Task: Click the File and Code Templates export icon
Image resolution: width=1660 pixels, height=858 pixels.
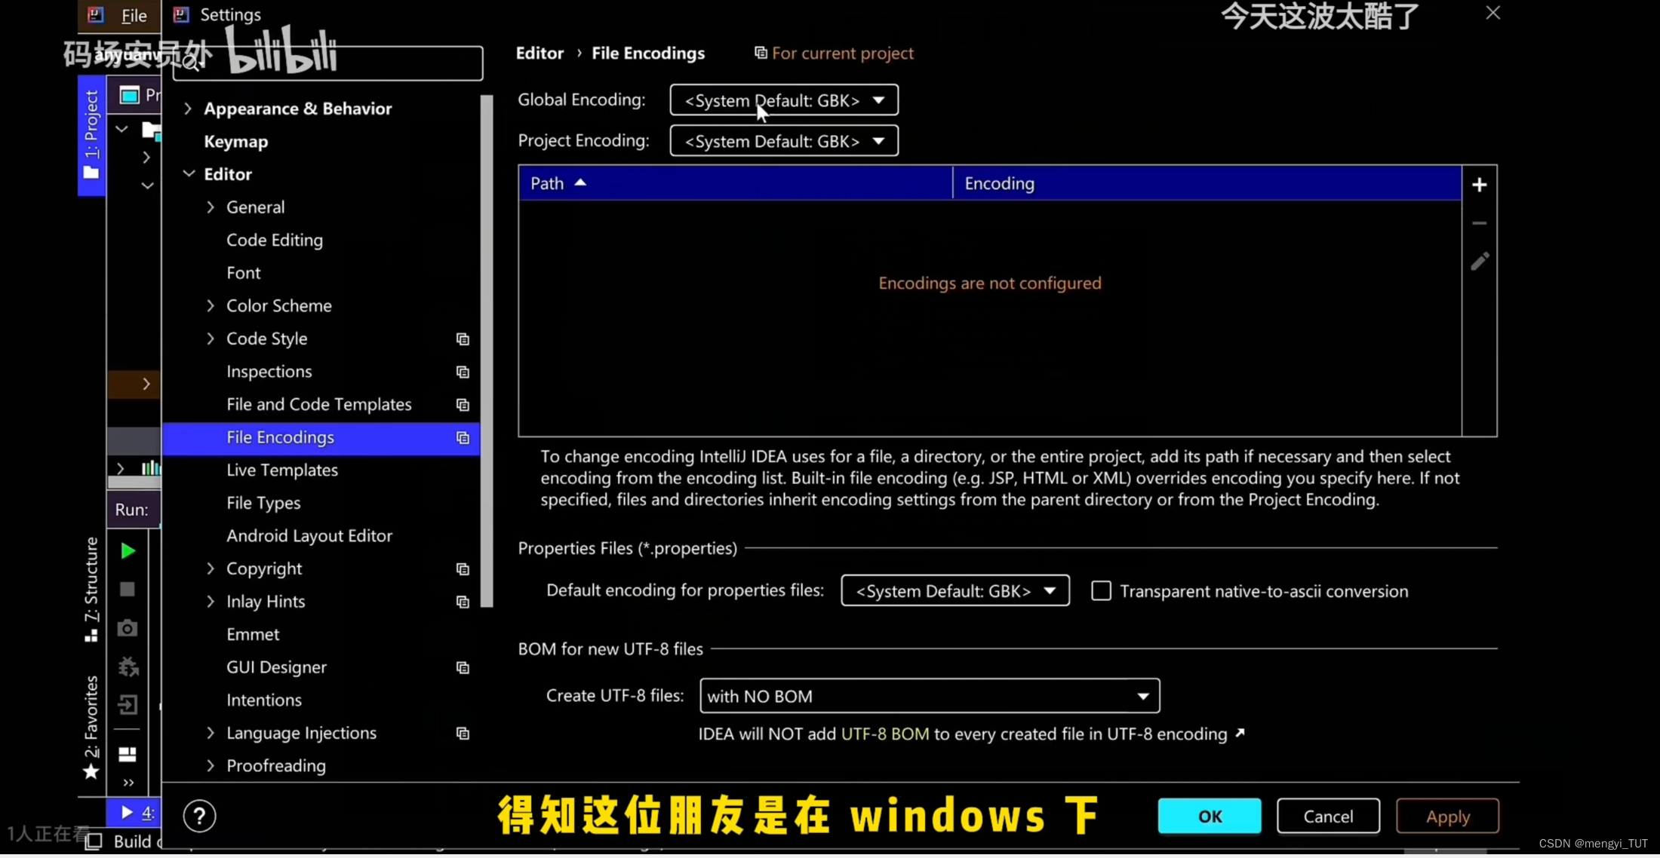Action: click(x=463, y=404)
